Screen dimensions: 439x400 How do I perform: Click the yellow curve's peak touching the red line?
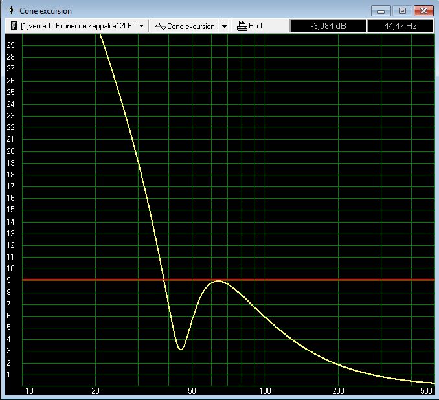(x=218, y=281)
